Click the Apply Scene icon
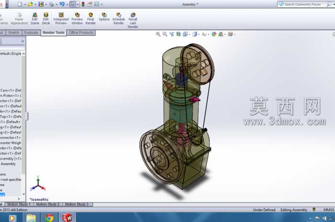 221,34
